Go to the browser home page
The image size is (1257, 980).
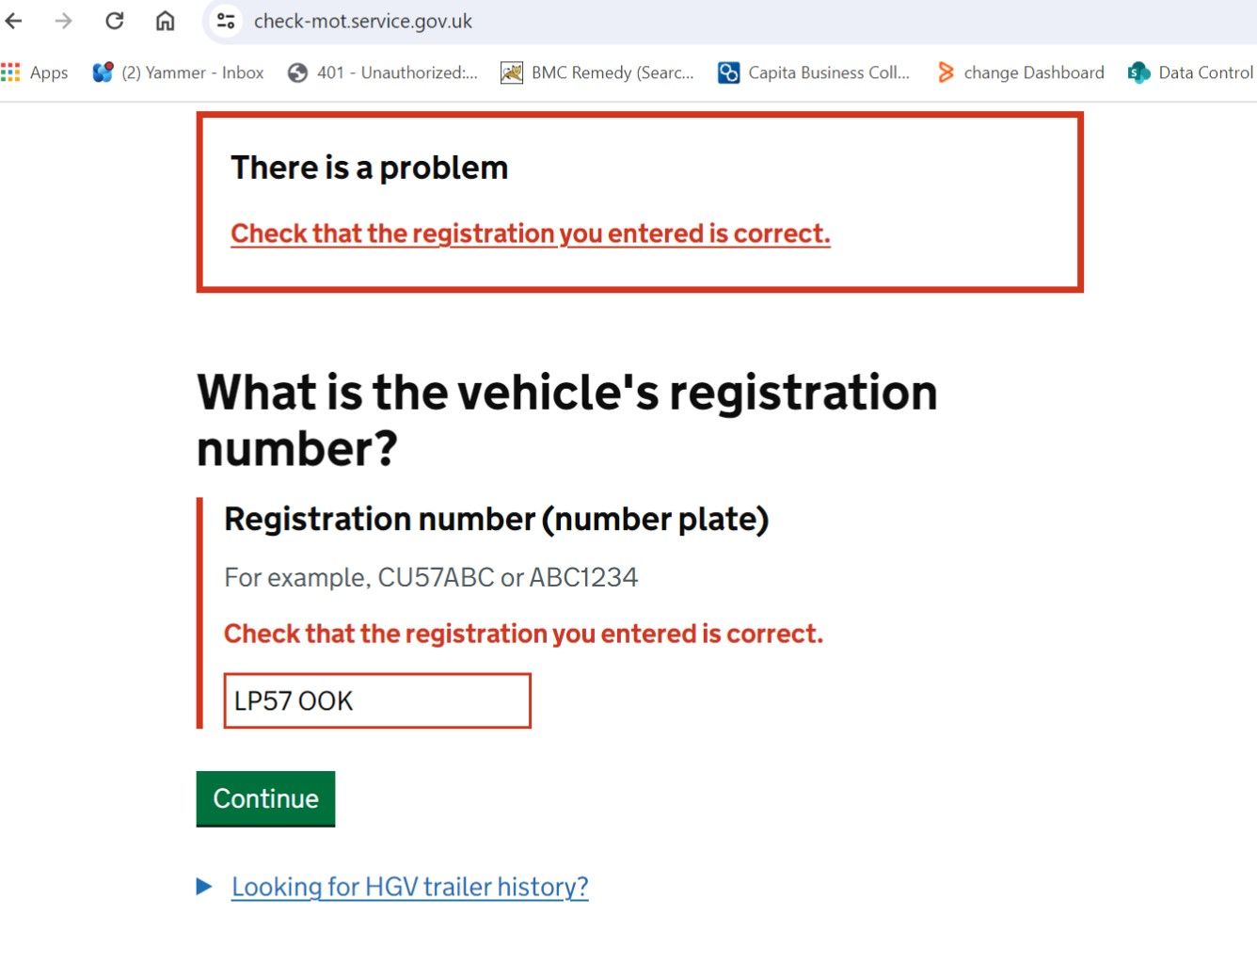165,21
